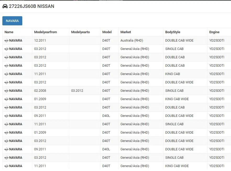Click the Engine column header
The height and width of the screenshot is (171, 231).
tap(214, 32)
